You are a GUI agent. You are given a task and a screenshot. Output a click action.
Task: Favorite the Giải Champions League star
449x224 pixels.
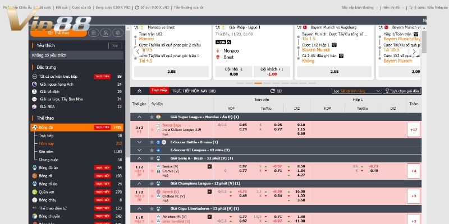(152, 184)
